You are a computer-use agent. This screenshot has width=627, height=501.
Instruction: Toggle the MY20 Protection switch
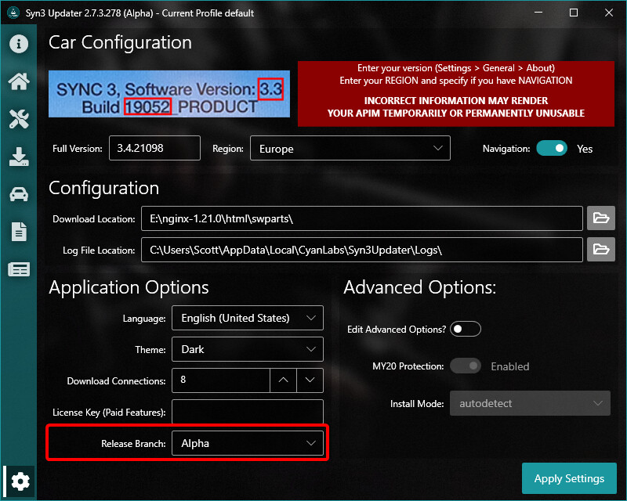click(466, 366)
